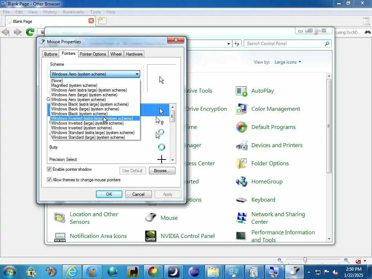372x279 pixels.
Task: Expand Control Panel address bar dropdown arrow
Action: coord(229,44)
